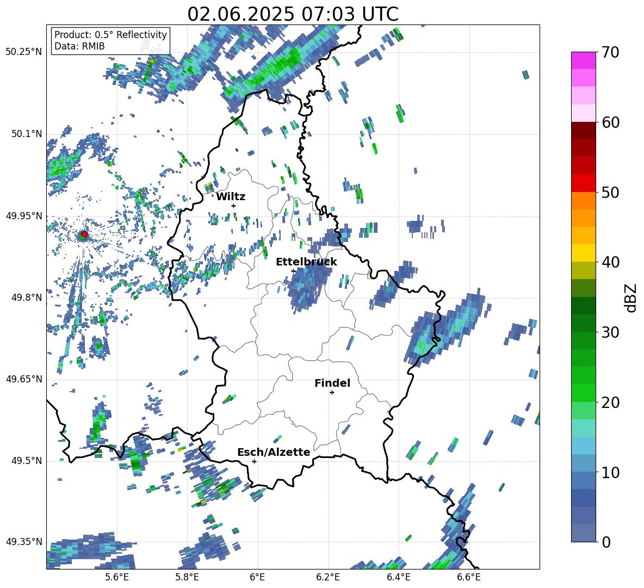Click the 50.25°N latitude label
644x588 pixels.
[24, 52]
